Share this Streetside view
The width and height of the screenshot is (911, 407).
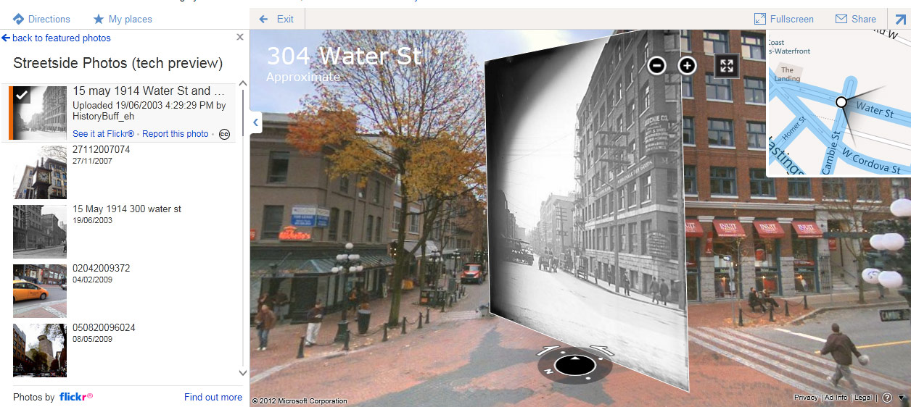(x=856, y=19)
